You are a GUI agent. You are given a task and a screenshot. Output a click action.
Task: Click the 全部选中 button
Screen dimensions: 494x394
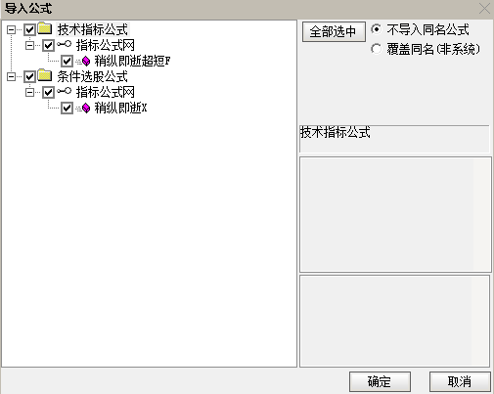click(334, 32)
